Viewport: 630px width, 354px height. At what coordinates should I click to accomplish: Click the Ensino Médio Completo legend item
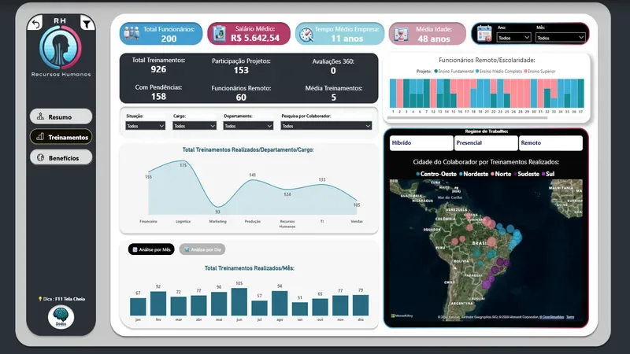498,71
